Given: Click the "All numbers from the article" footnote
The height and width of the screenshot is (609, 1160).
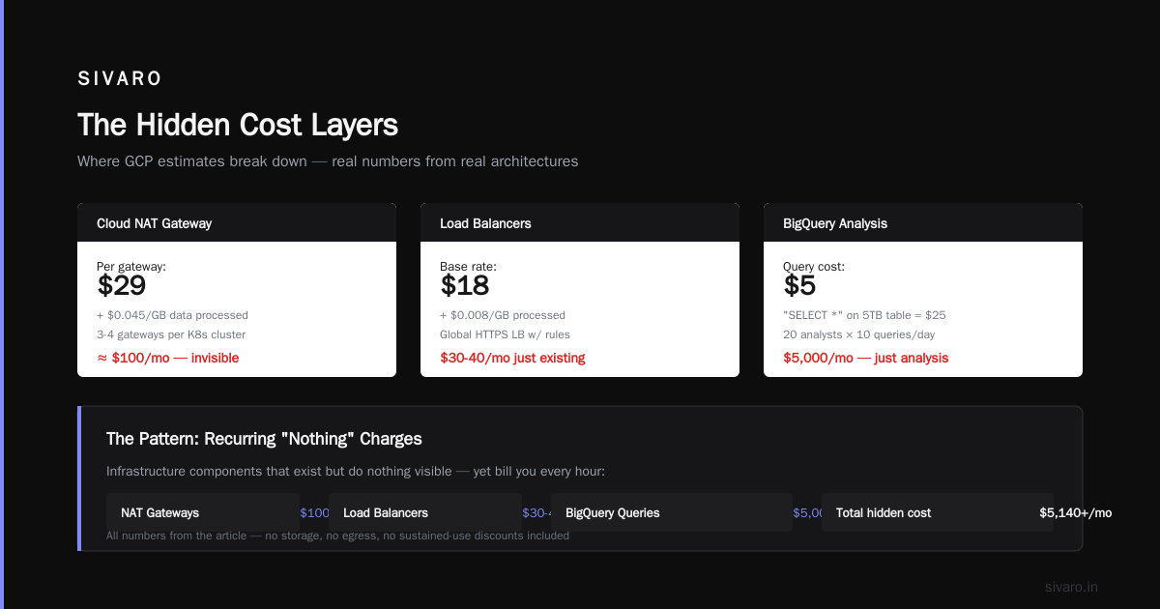Looking at the screenshot, I should [337, 535].
